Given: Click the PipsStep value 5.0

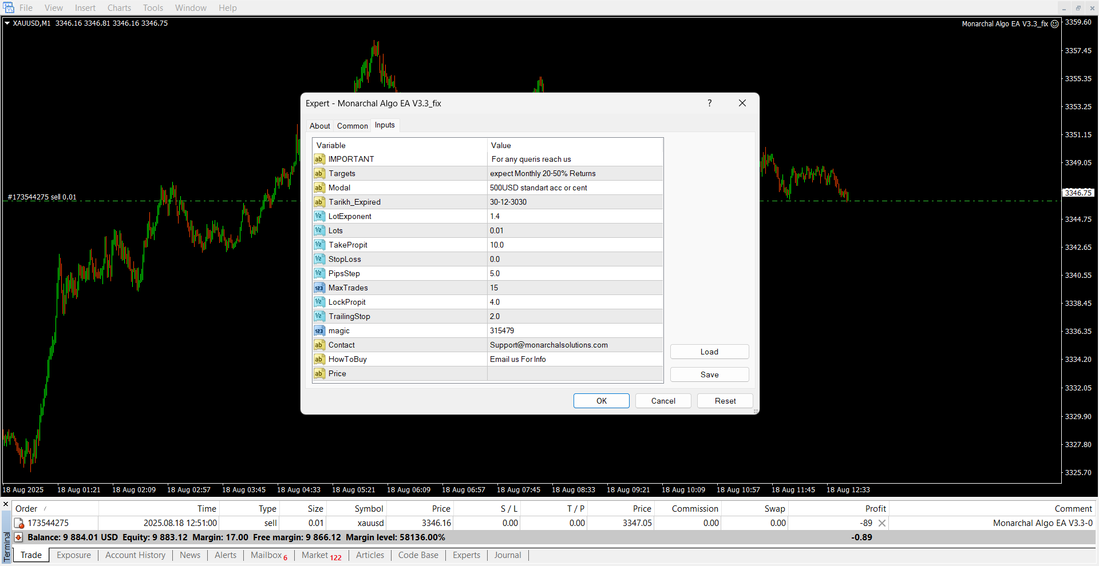Looking at the screenshot, I should coord(575,273).
